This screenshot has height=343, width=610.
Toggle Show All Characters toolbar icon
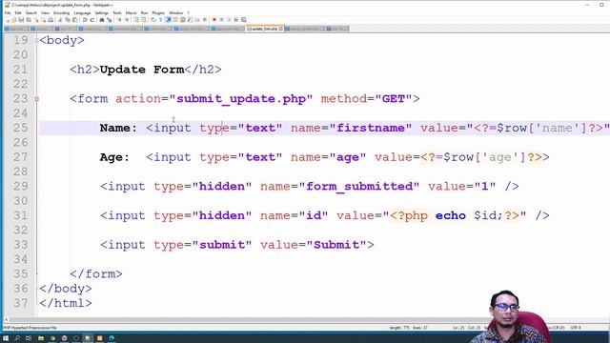coord(161,19)
